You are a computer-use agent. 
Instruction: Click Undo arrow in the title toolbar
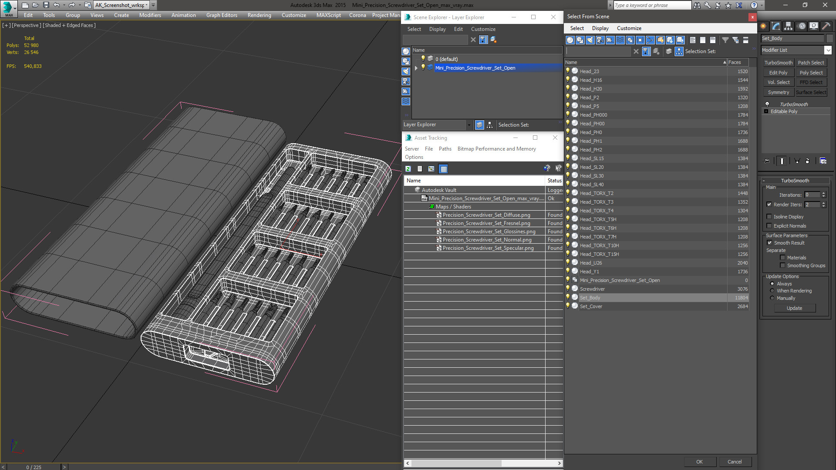56,5
